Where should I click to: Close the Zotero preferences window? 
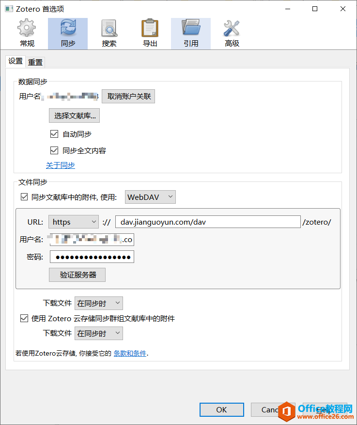click(343, 9)
